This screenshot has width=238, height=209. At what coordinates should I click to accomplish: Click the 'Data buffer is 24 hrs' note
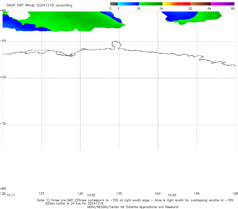coord(74,204)
